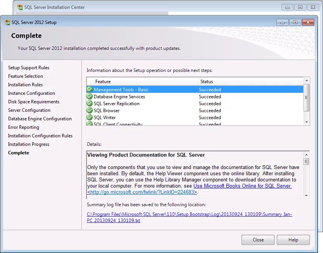Click the down arrow of the feature list scrollbar
323x253 pixels.
pos(306,122)
